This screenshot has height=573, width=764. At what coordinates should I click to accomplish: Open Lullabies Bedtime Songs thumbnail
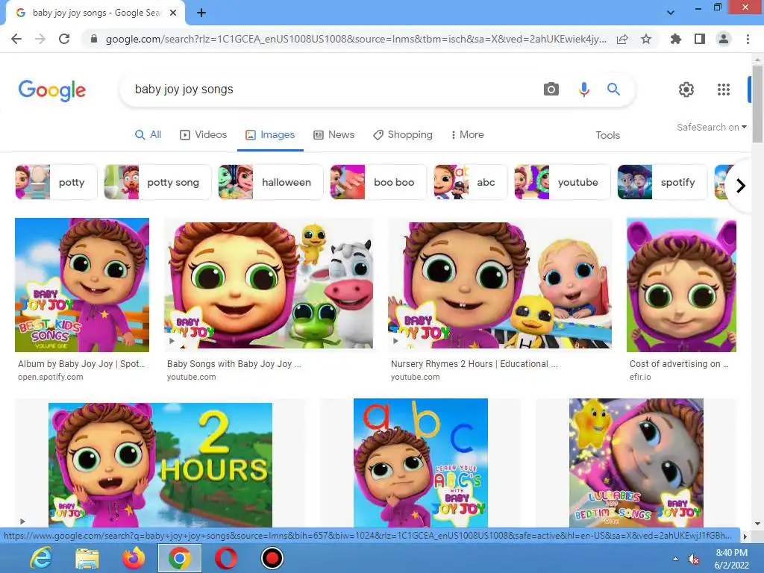click(636, 463)
